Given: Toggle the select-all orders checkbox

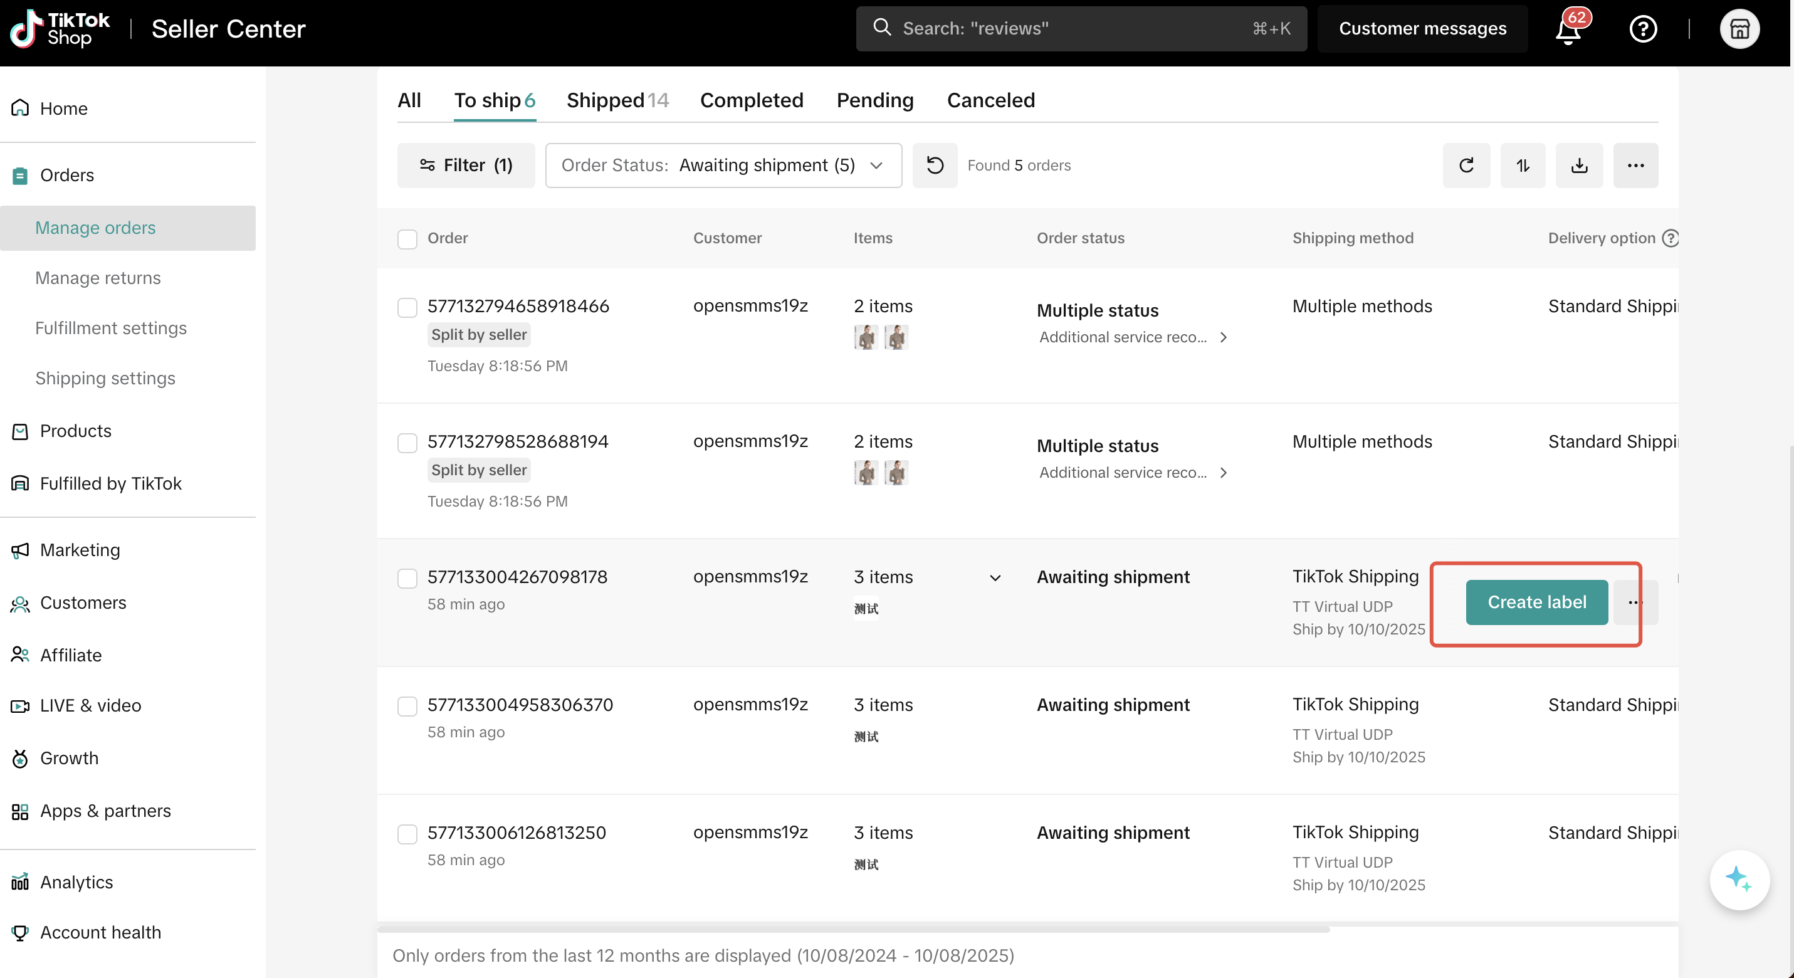Looking at the screenshot, I should tap(407, 239).
